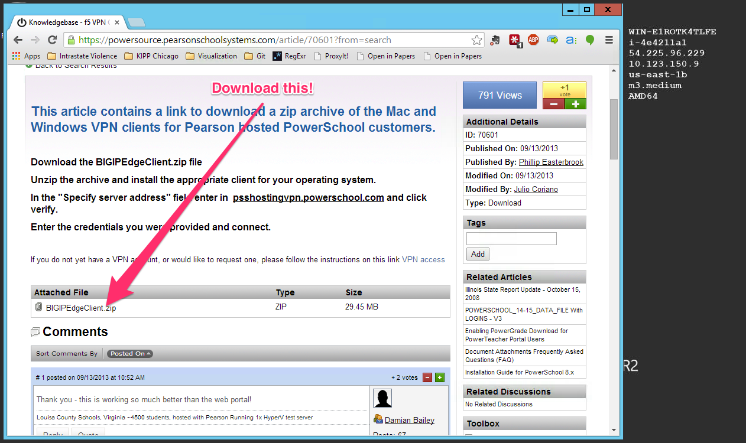Download the BIGIPEdgeClient.zip attachment
Image resolution: width=746 pixels, height=443 pixels.
[x=81, y=307]
